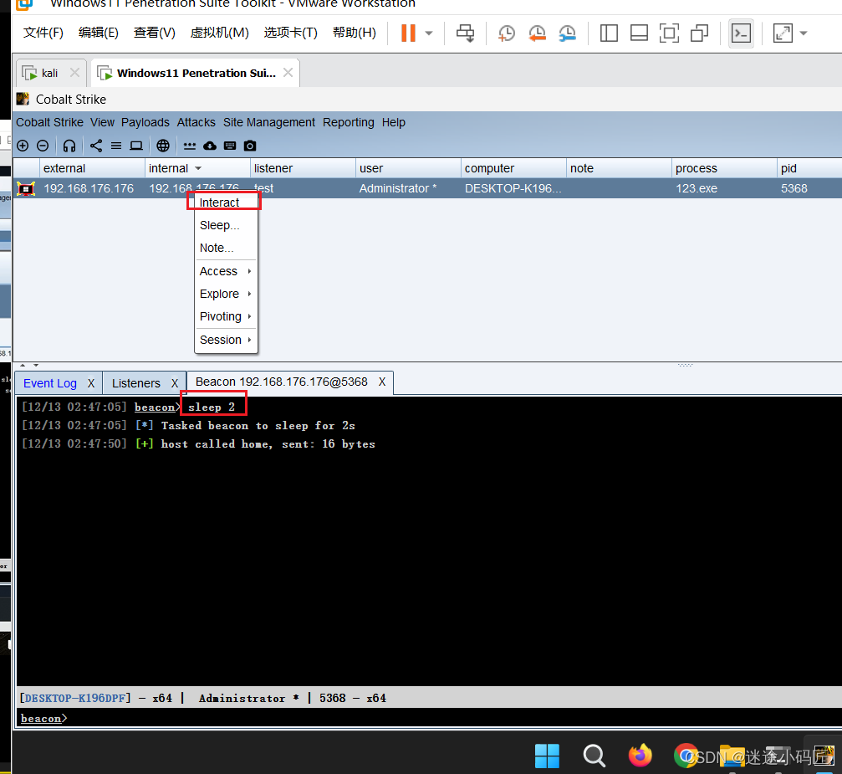Enter VMware full screen mode

click(x=669, y=33)
